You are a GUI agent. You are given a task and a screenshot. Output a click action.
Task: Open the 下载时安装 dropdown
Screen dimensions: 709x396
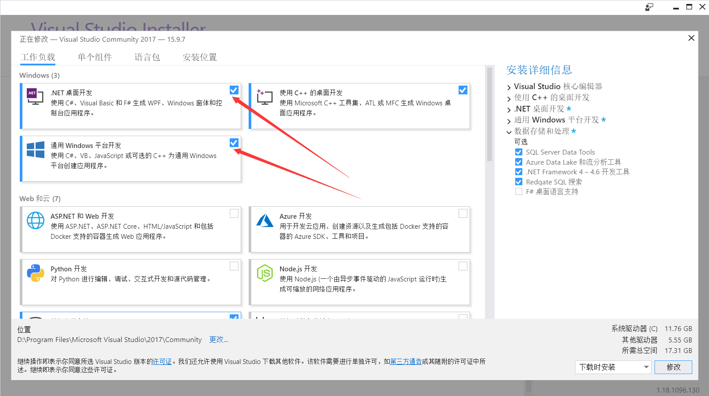(x=613, y=367)
